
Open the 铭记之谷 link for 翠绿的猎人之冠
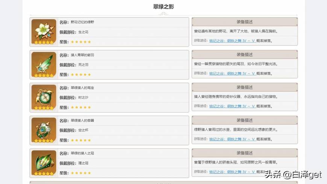pyautogui.click(x=232, y=172)
